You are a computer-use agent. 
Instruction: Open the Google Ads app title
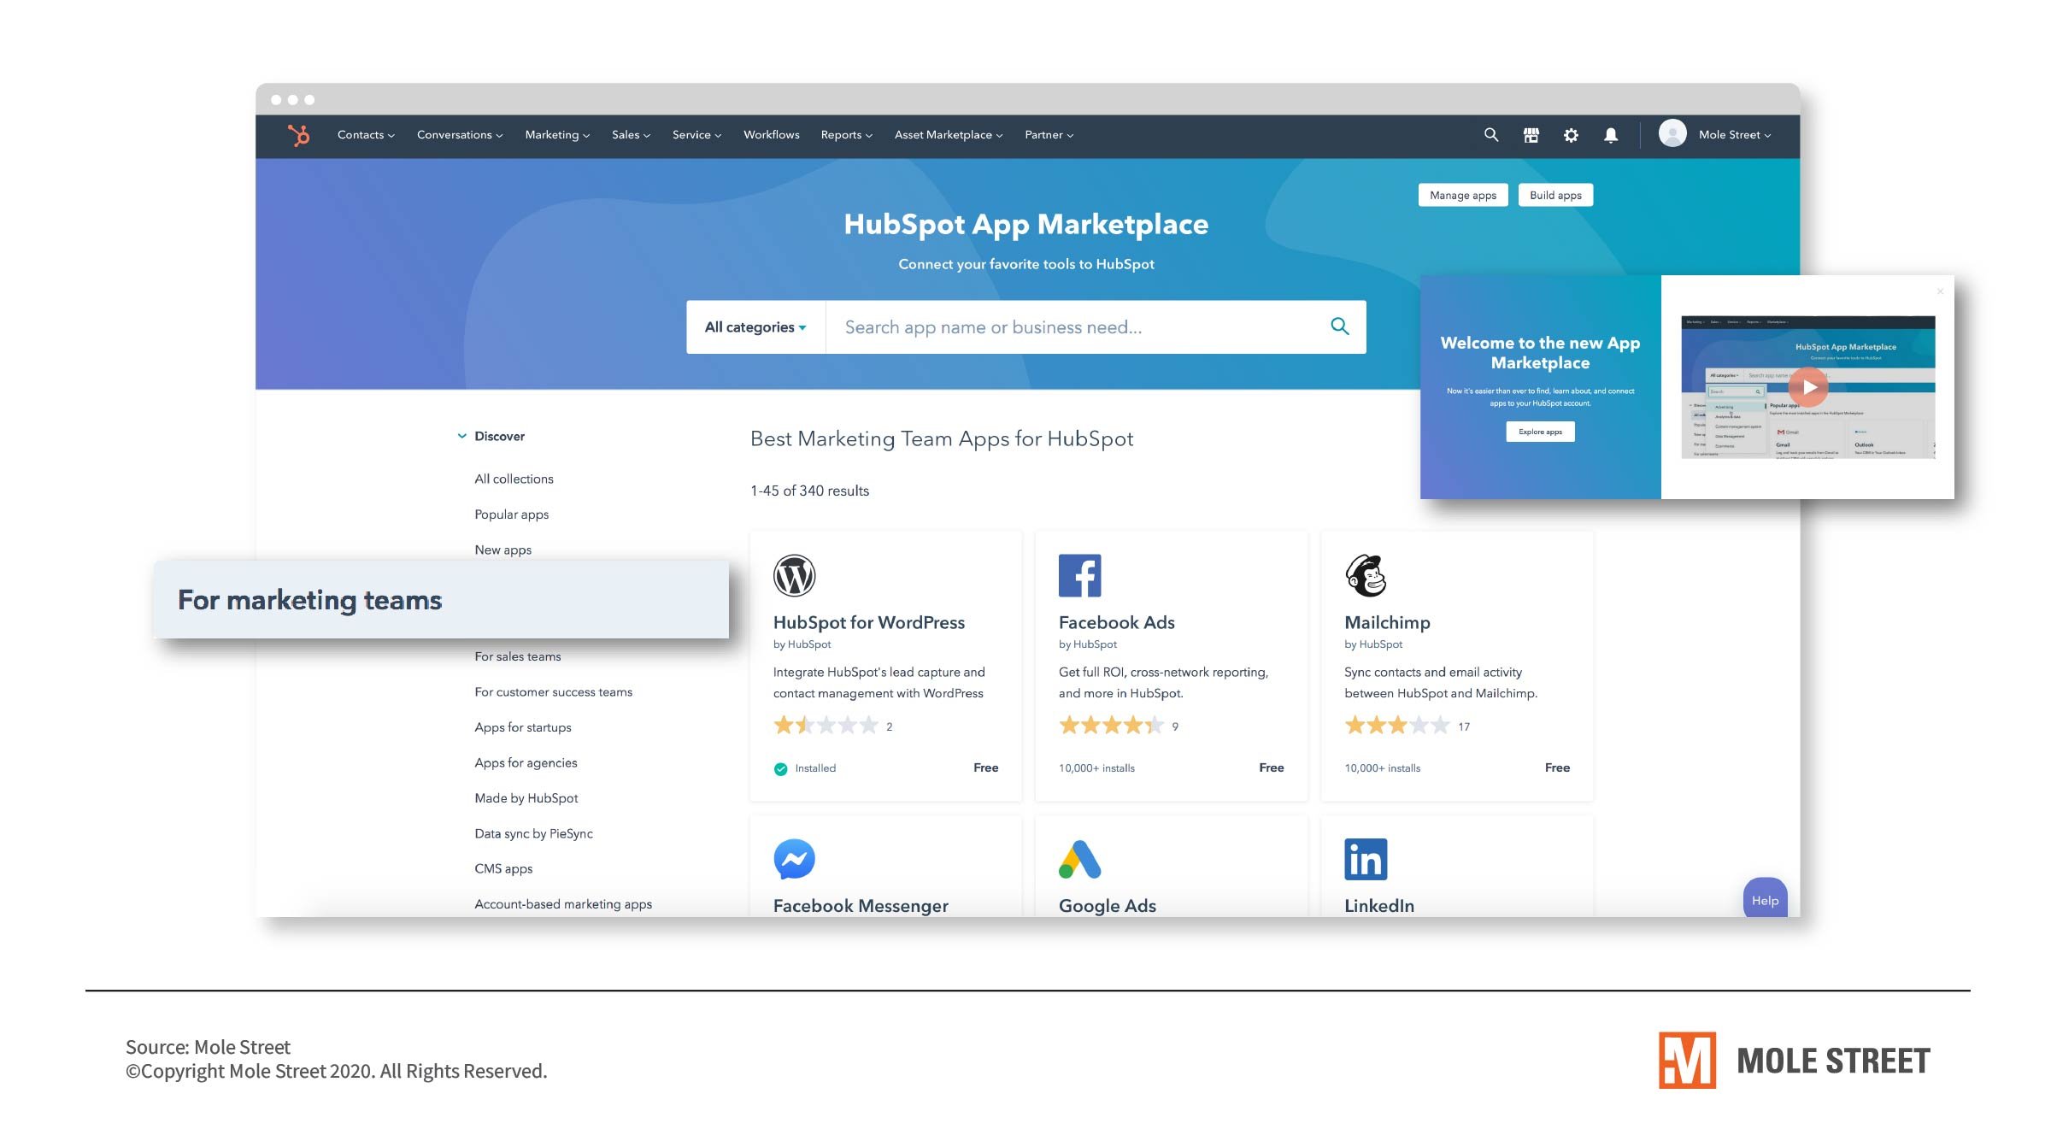tap(1107, 906)
